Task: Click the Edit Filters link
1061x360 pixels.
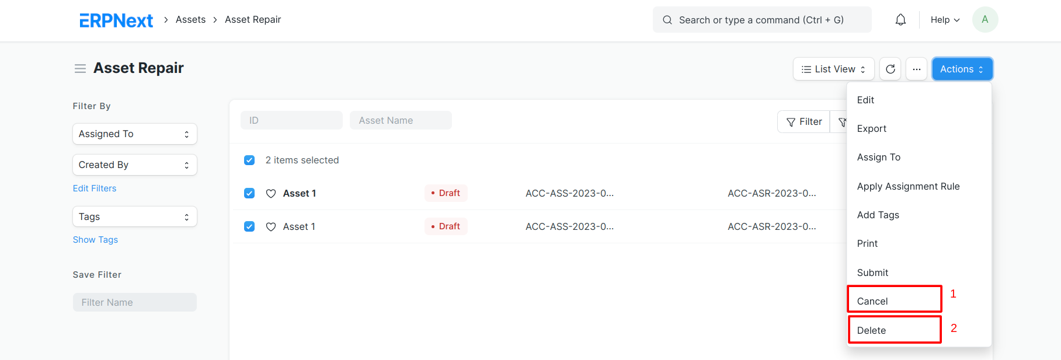Action: coord(95,188)
